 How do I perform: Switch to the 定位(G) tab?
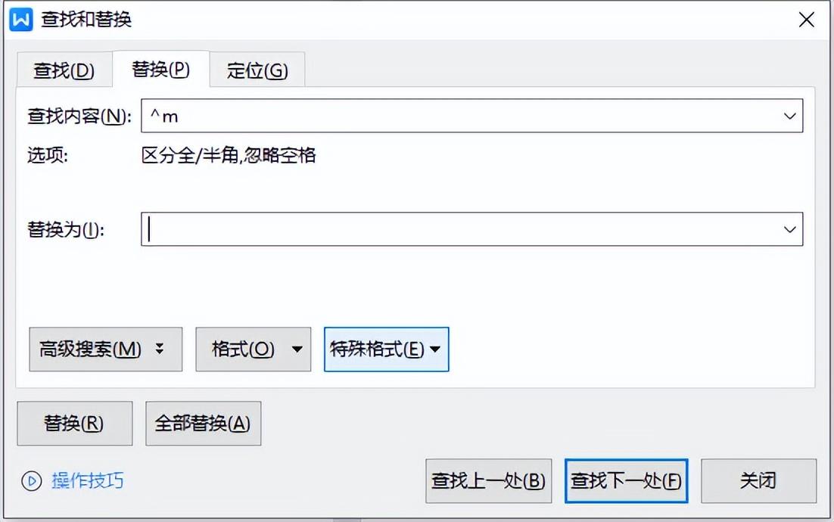tap(257, 69)
